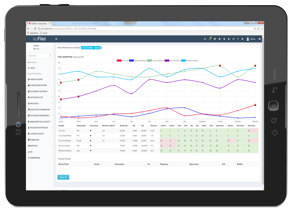
Task: Click the Modifier button
Action: (90, 48)
